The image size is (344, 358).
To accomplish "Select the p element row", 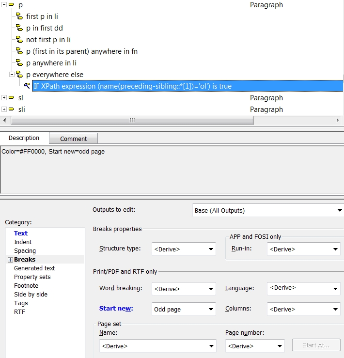I will 20,5.
